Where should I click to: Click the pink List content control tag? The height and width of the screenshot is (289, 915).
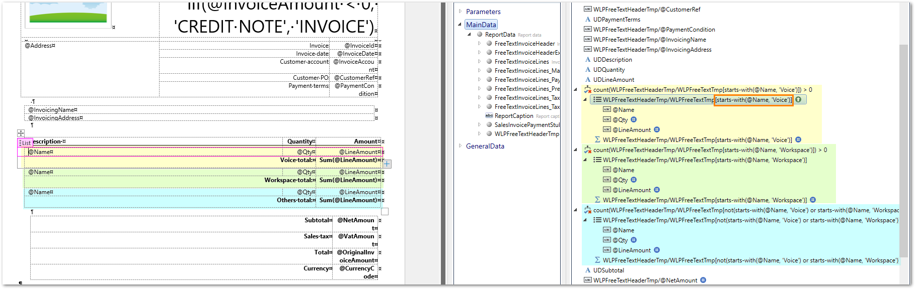tap(25, 142)
